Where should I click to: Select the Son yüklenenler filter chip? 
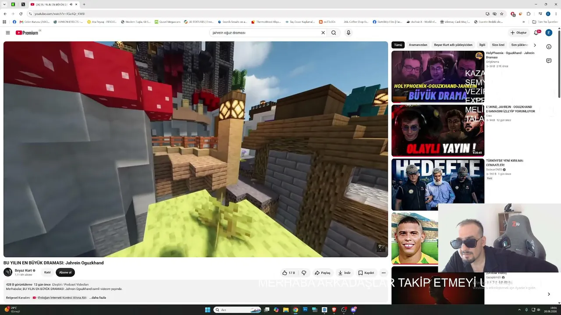519,45
